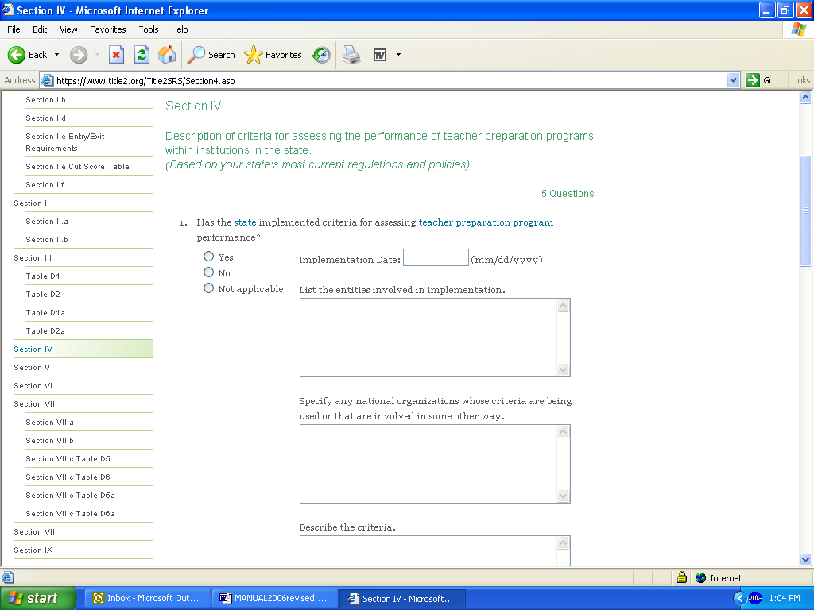Click the address bar URL field
This screenshot has height=610, width=814.
coord(390,80)
